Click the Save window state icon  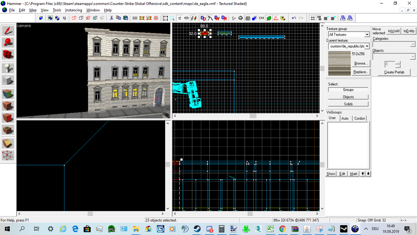click(x=350, y=18)
